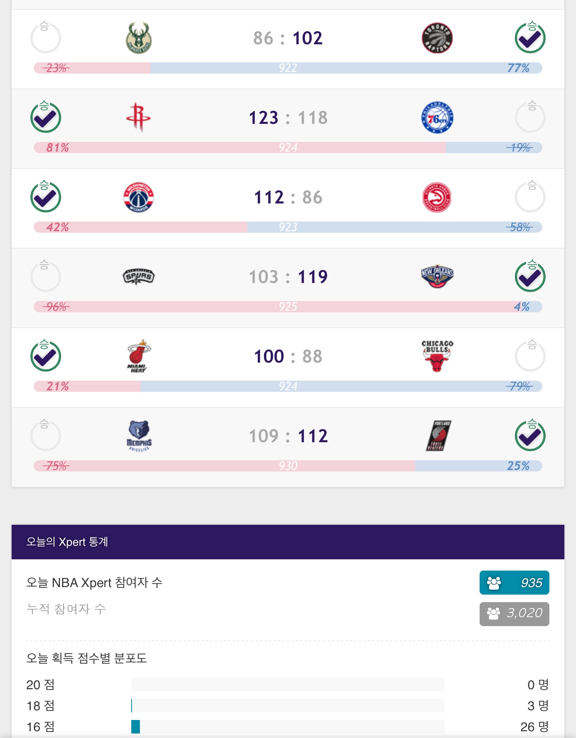Click the Portland Trail Blazers logo

[438, 436]
